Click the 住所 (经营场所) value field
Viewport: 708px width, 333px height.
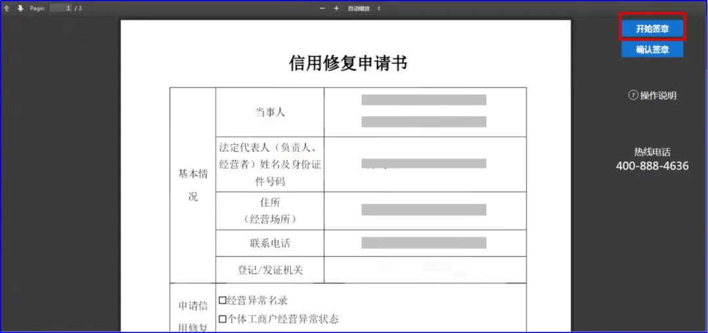pos(423,210)
